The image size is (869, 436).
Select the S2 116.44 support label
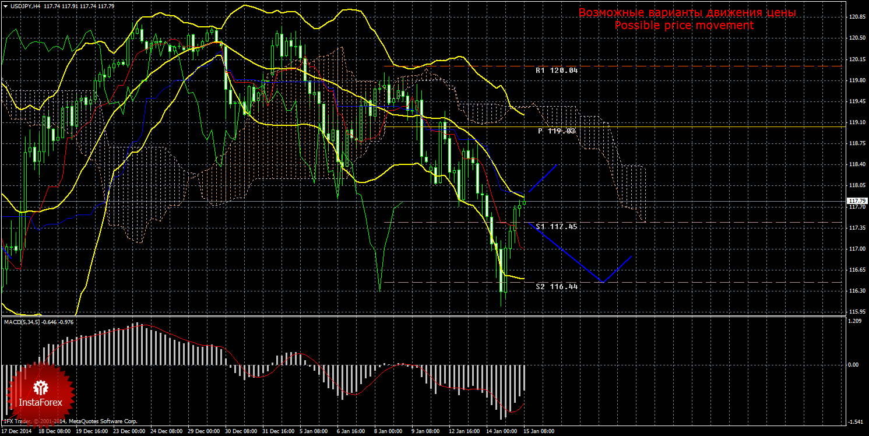pyautogui.click(x=557, y=287)
